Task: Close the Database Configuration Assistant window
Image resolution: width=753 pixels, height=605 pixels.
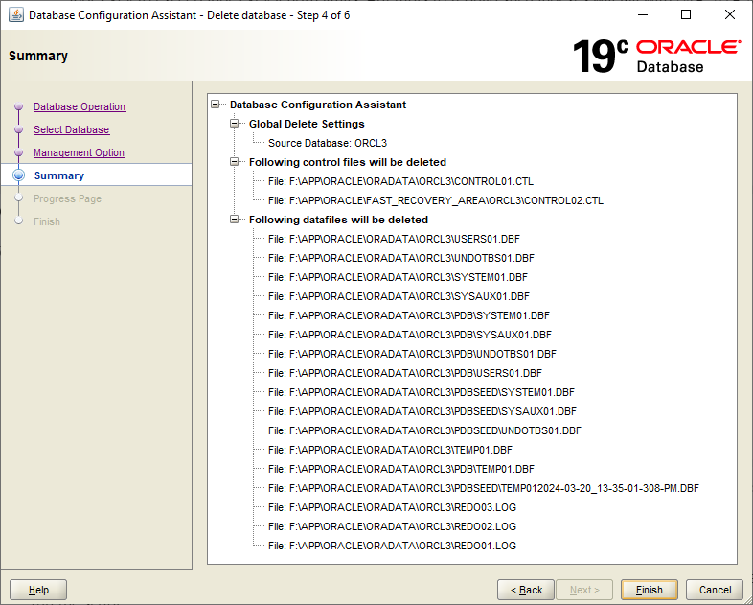Action: [x=730, y=15]
